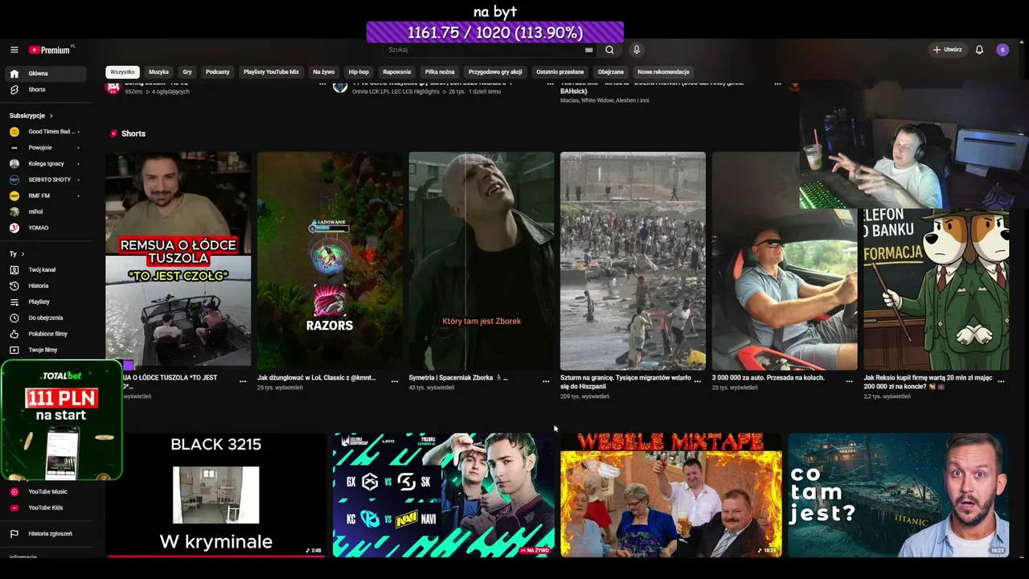Go to Główna home page
Screen dimensions: 1029x579
click(44, 73)
